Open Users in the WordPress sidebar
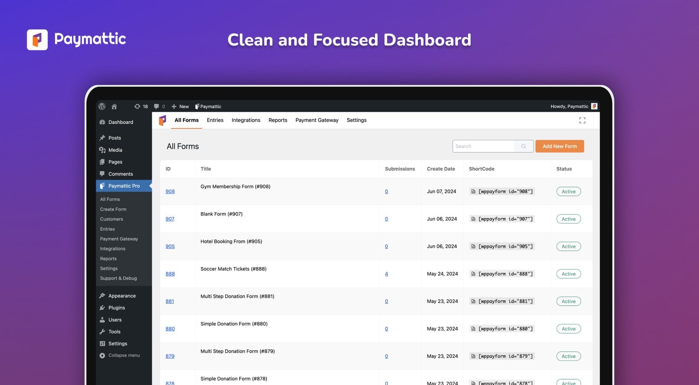The image size is (699, 385). (x=124, y=320)
